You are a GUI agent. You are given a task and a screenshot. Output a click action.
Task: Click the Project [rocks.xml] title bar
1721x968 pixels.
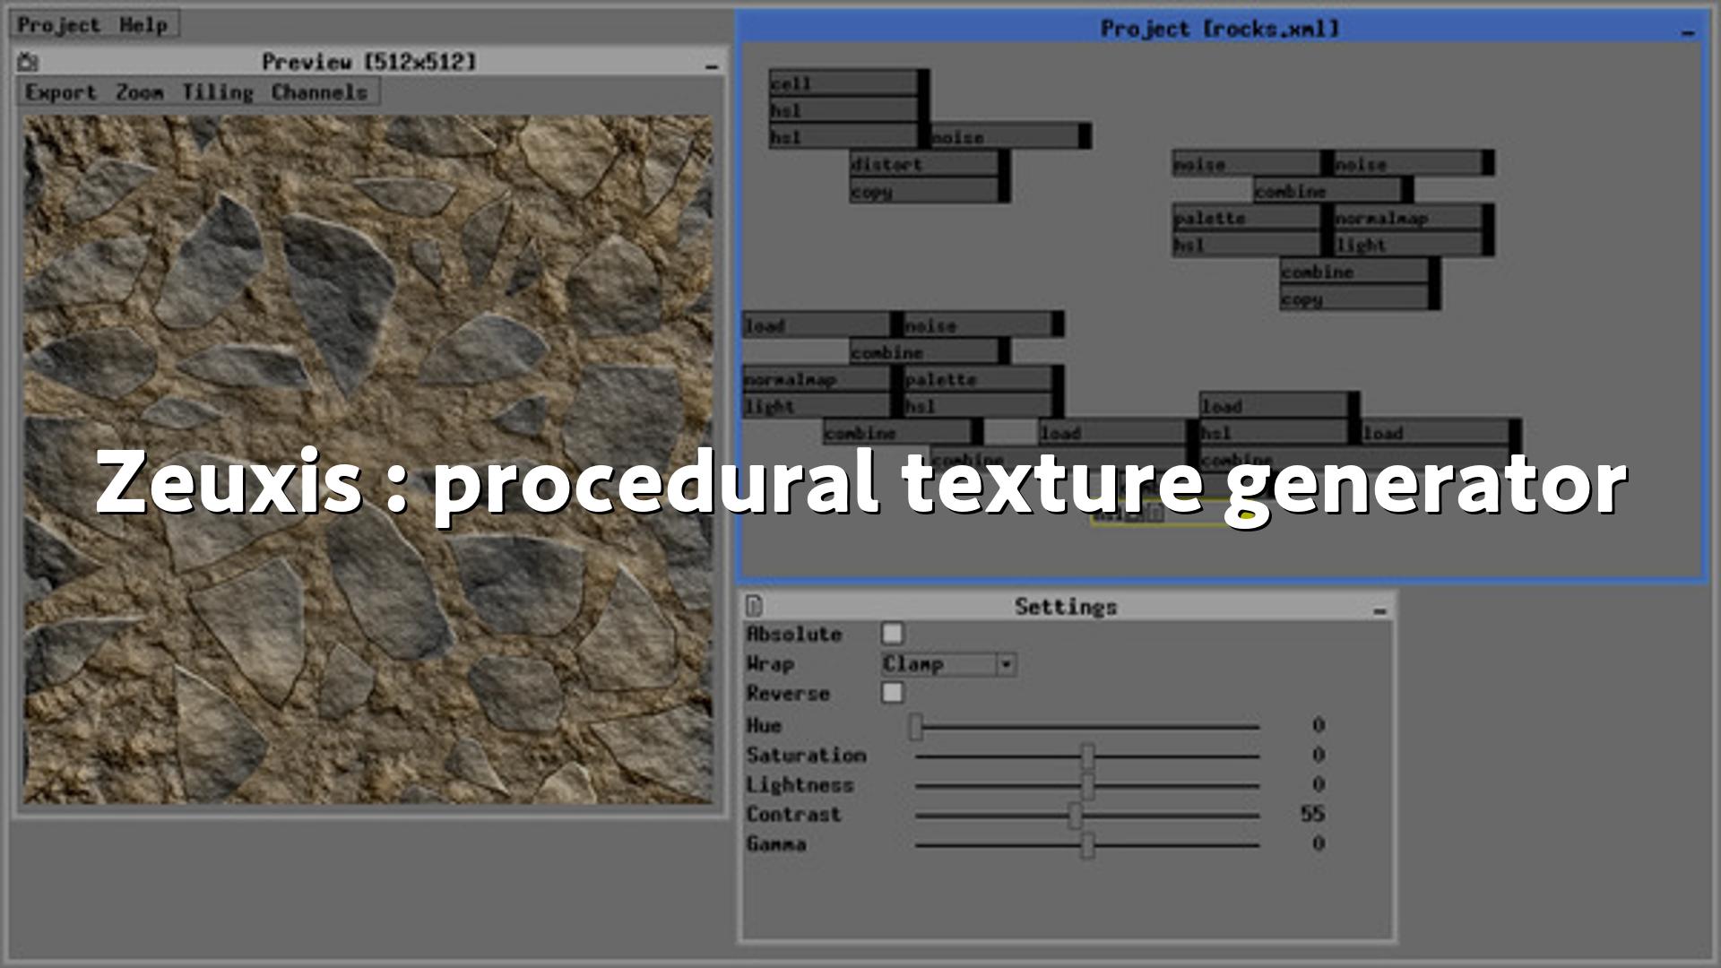point(1220,29)
